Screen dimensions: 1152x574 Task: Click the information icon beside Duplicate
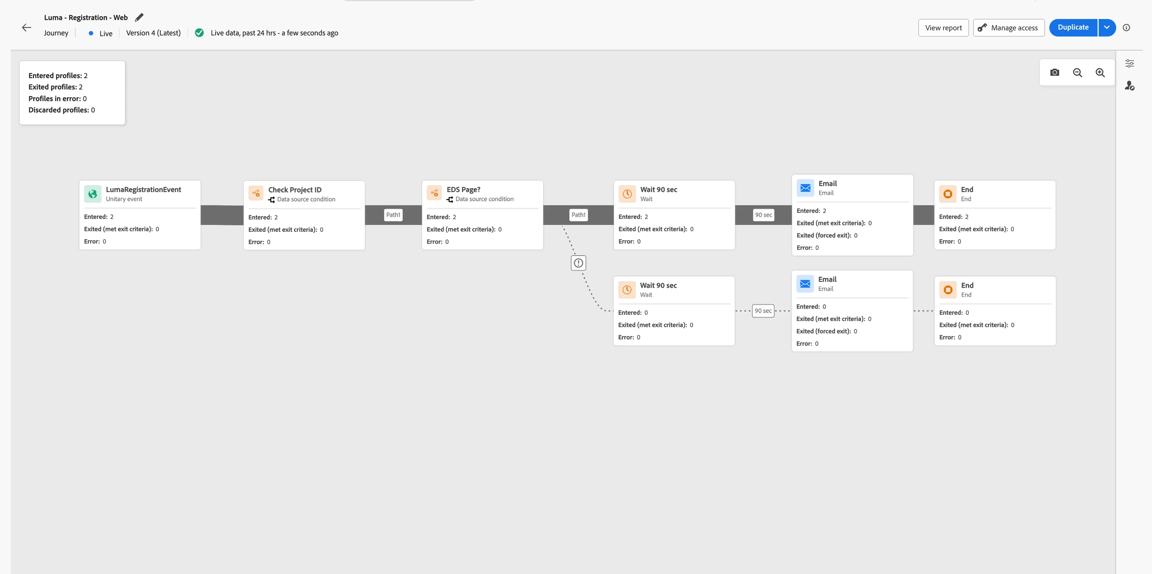[1126, 28]
